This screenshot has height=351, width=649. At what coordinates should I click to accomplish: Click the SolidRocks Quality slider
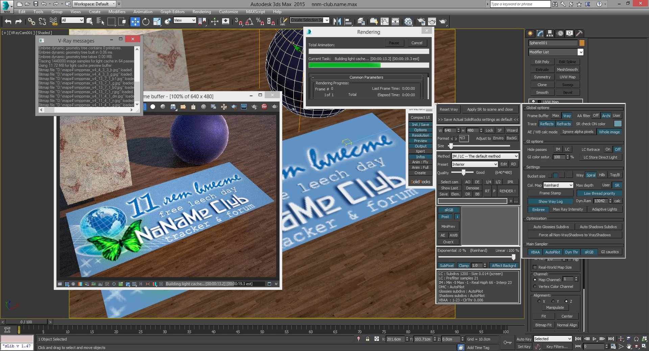463,172
